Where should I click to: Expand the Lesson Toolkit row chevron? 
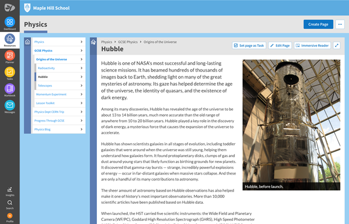click(82, 103)
